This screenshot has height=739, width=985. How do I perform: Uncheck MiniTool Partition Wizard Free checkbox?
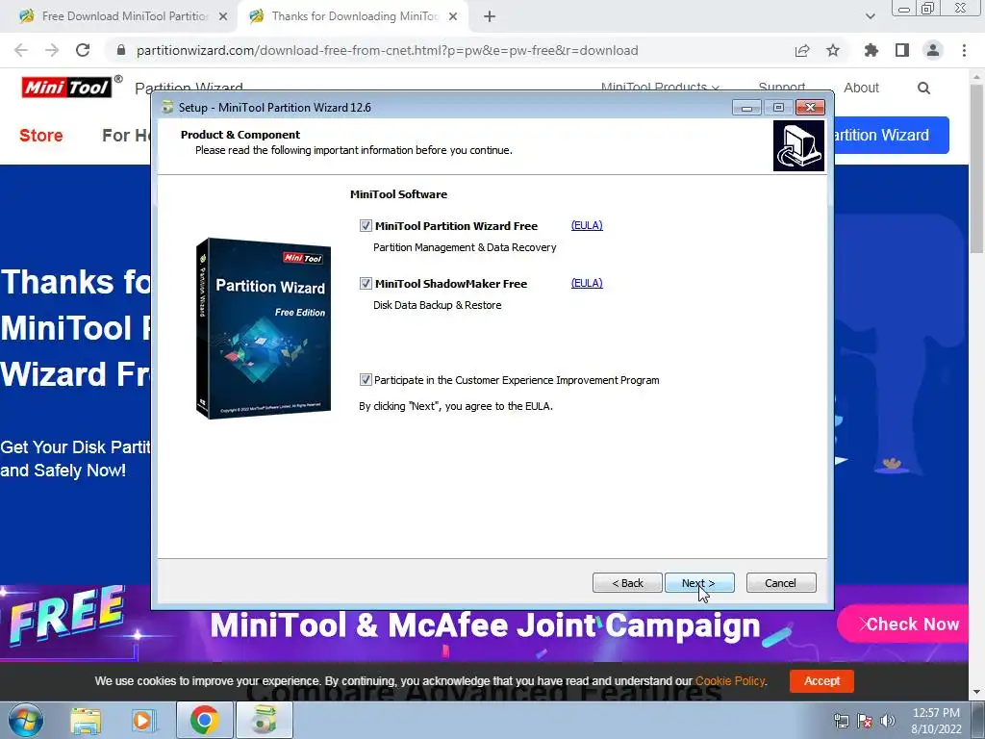click(x=366, y=225)
